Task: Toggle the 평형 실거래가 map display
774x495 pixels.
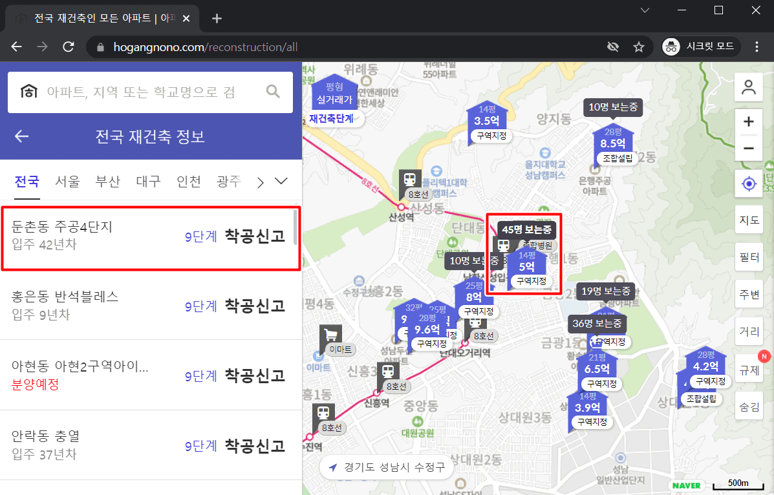Action: click(x=334, y=93)
